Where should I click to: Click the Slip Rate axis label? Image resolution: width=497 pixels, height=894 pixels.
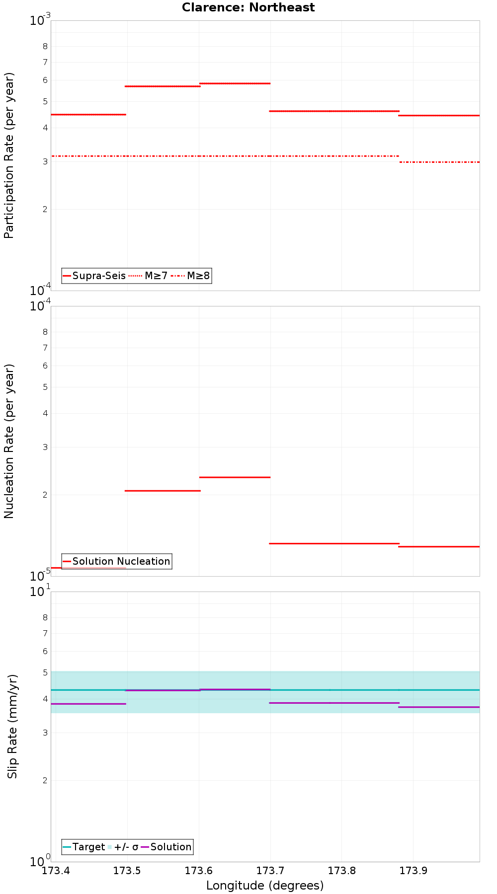coord(12,726)
